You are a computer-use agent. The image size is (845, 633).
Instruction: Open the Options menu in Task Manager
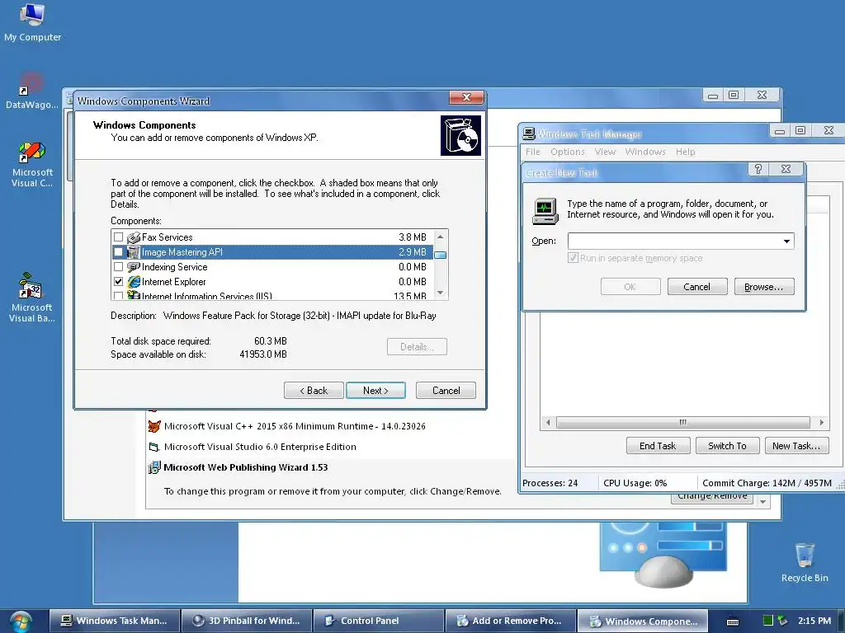pos(568,152)
